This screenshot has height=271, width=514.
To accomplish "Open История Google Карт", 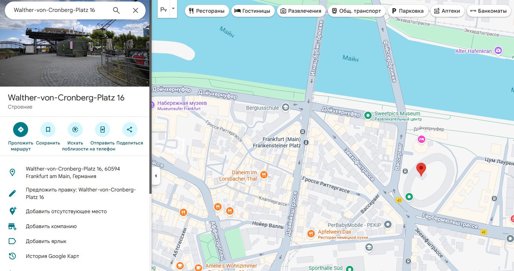I will coord(52,256).
